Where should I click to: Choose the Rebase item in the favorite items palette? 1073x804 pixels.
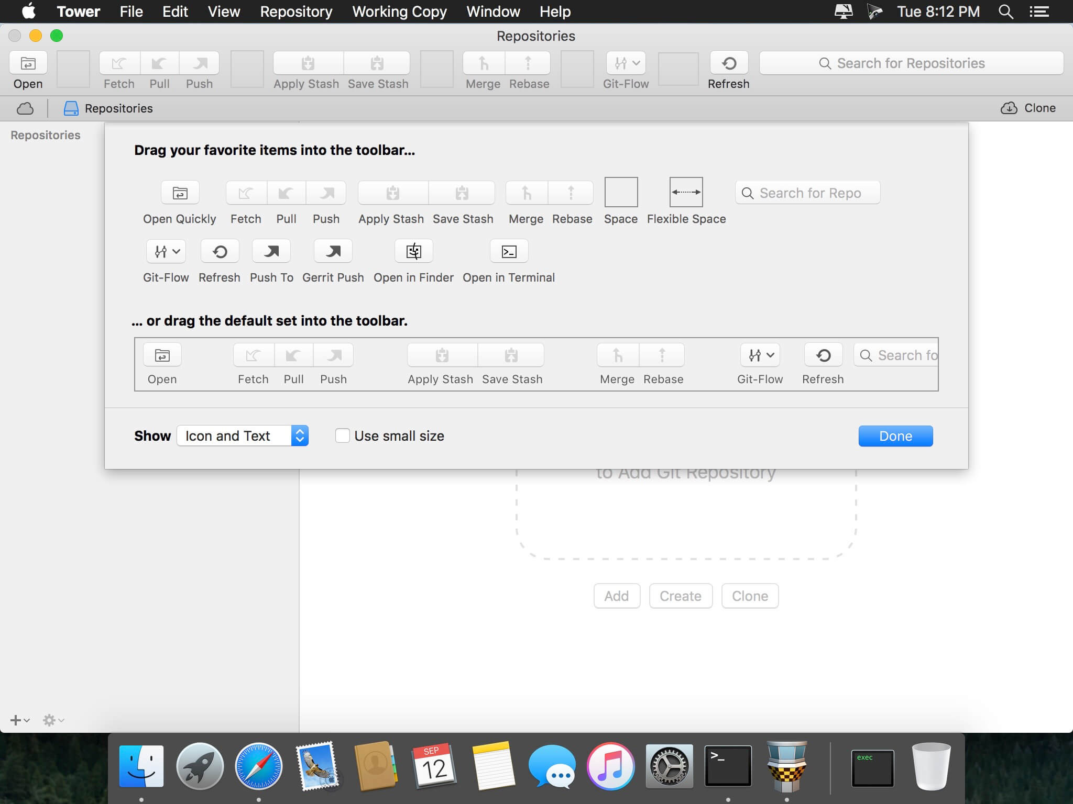pos(571,193)
